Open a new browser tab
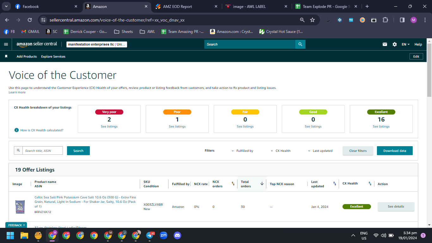This screenshot has height=243, width=432. click(367, 6)
